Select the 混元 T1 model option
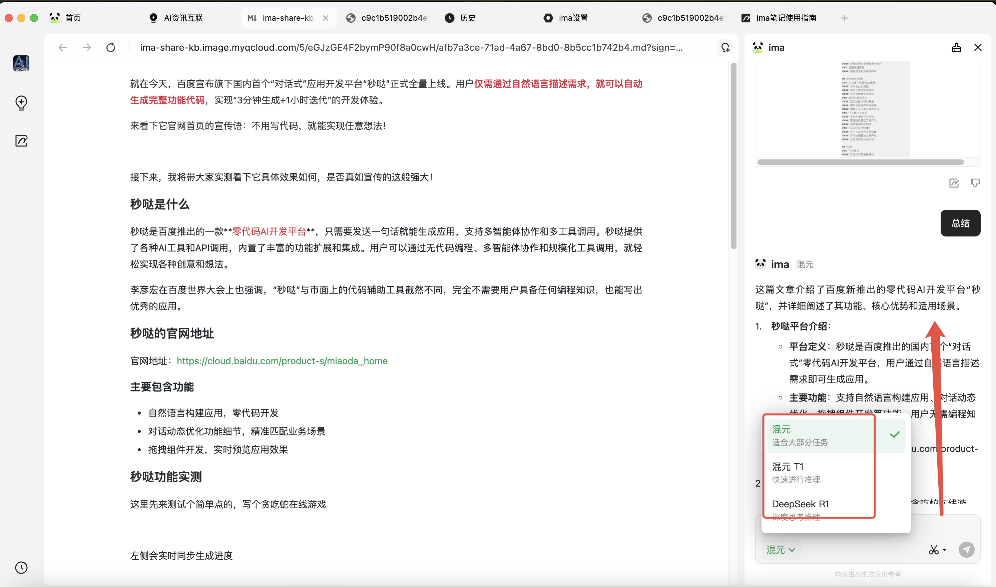Viewport: 996px width, 587px height. [836, 473]
